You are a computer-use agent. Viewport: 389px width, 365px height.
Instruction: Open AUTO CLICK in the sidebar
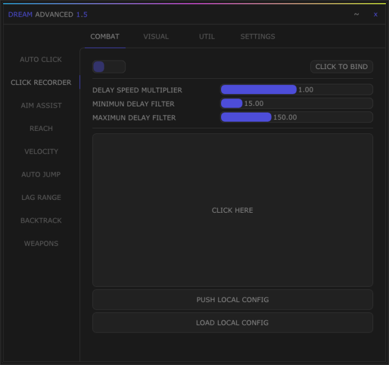41,60
